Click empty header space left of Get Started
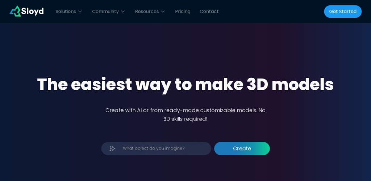The width and height of the screenshot is (371, 181). [x=275, y=12]
